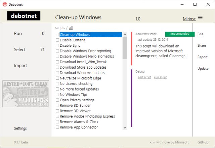This screenshot has width=215, height=148.
Task: Maximize the Debotnet window
Action: [x=195, y=4]
